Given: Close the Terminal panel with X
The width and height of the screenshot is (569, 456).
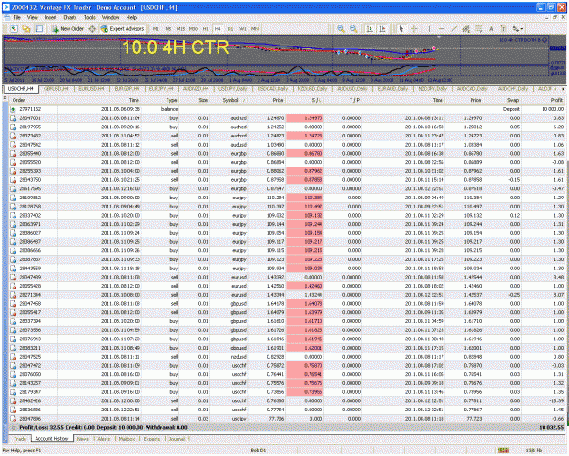Looking at the screenshot, I should pyautogui.click(x=5, y=98).
